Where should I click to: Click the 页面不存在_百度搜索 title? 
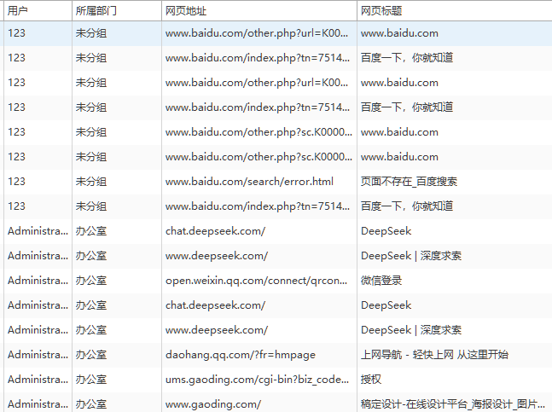409,182
